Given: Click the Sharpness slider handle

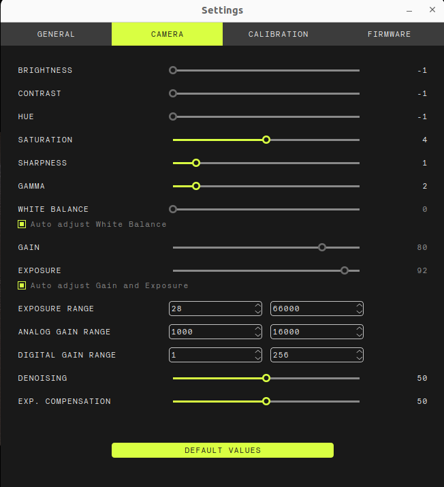Looking at the screenshot, I should point(196,163).
